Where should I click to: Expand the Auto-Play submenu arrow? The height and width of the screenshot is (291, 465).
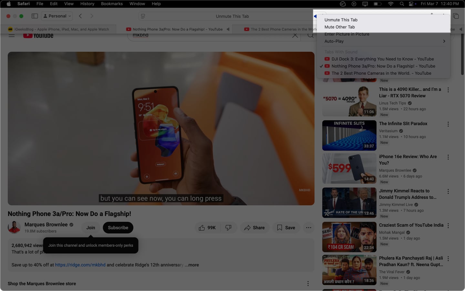[x=444, y=41]
